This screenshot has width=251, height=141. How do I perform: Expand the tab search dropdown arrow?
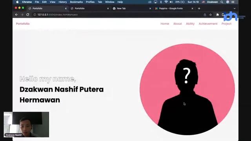point(235,9)
